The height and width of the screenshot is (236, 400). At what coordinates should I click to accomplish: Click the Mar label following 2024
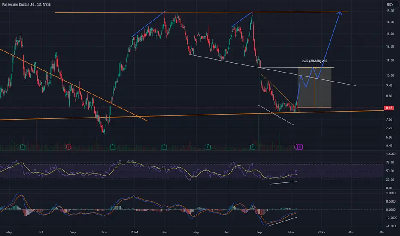point(165,232)
